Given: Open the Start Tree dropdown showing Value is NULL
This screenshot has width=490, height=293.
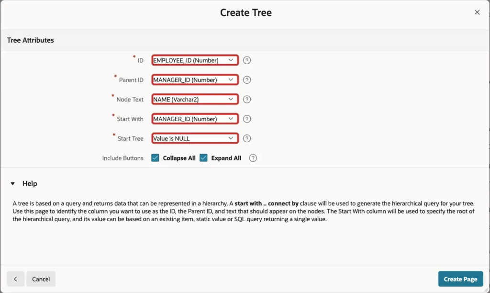Looking at the screenshot, I should [195, 138].
